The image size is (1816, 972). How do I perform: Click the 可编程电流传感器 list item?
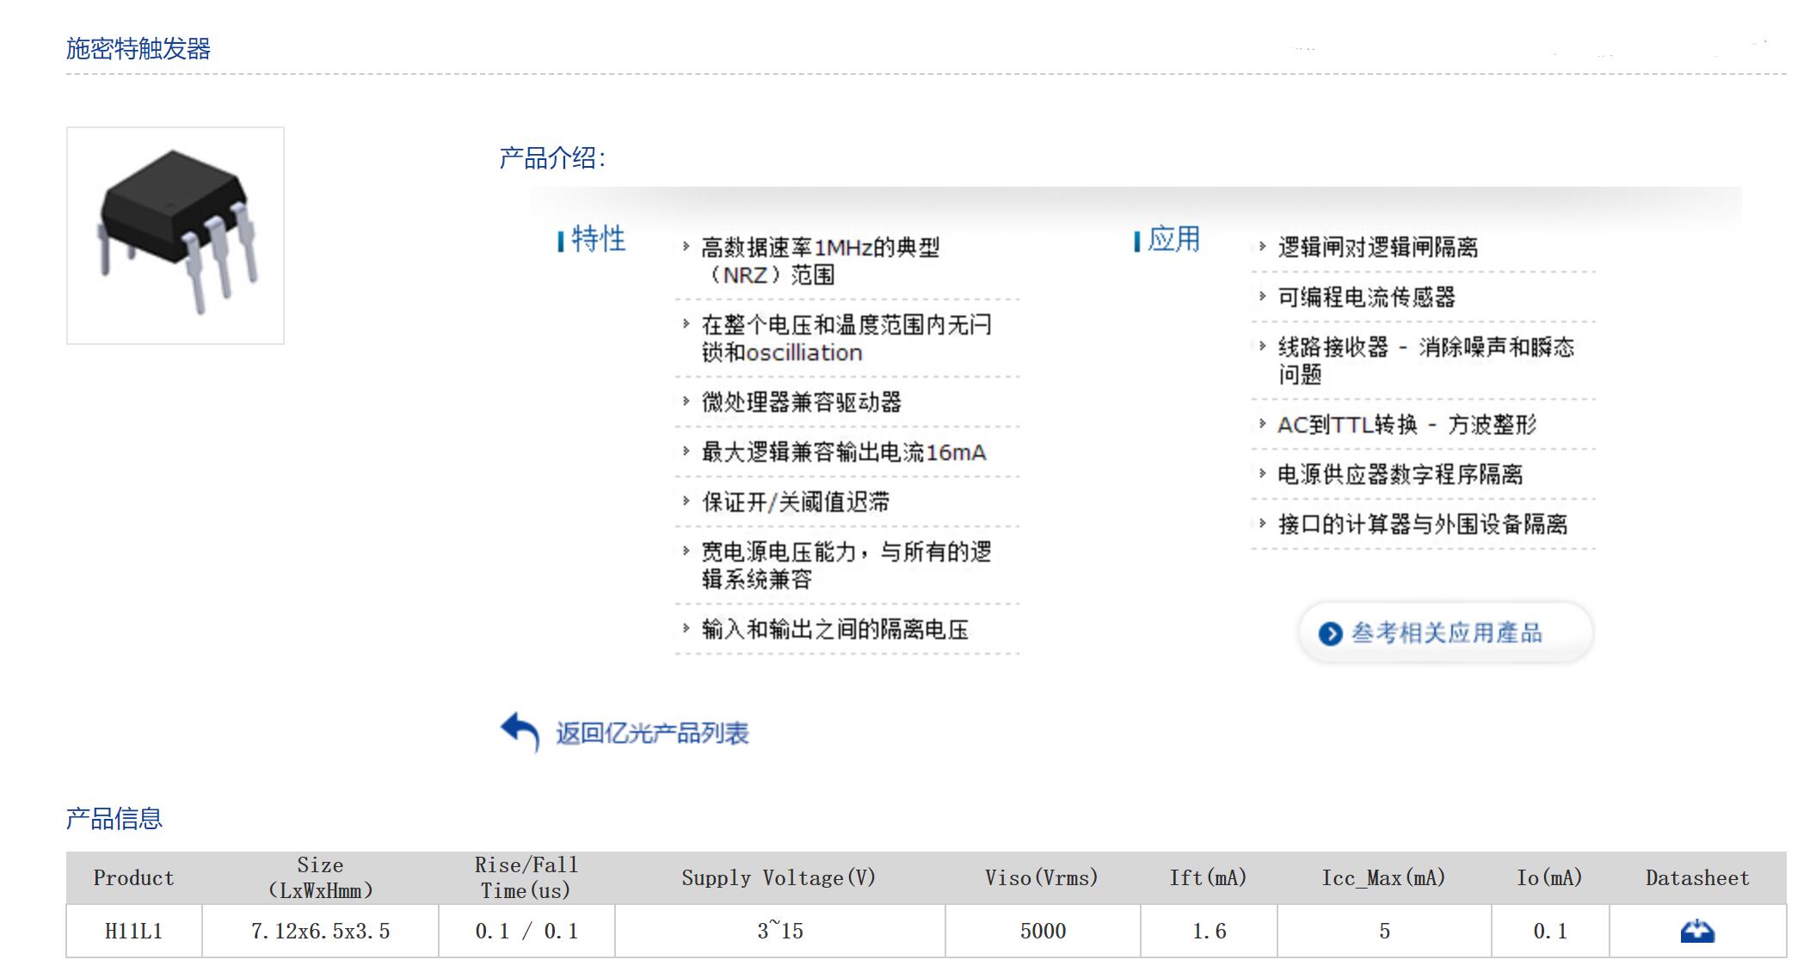click(1366, 298)
